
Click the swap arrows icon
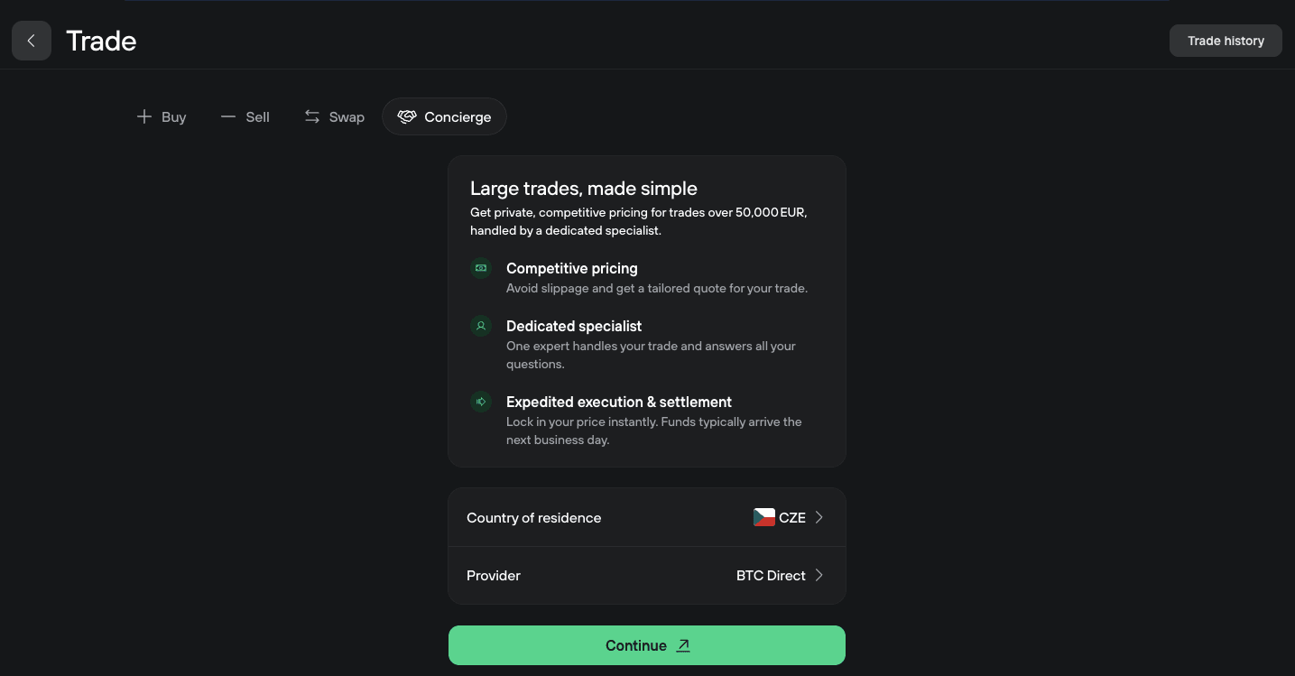[312, 116]
